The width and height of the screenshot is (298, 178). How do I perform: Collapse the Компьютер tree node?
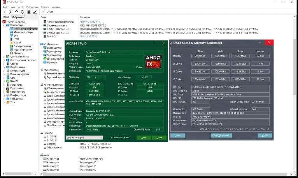[x=4, y=25]
